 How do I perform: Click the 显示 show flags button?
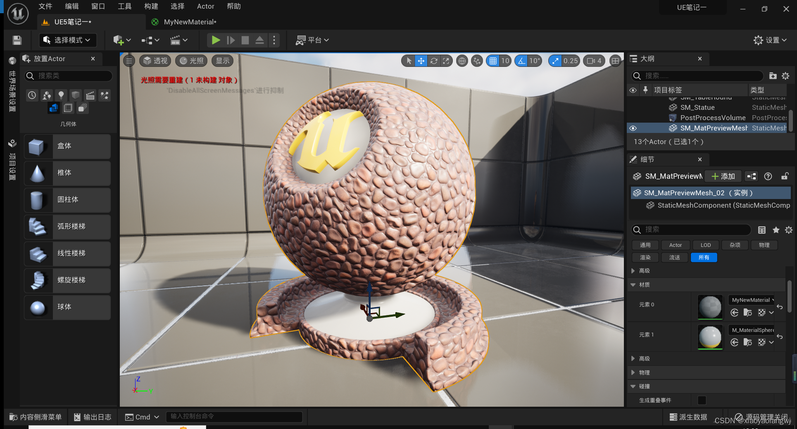pos(222,61)
